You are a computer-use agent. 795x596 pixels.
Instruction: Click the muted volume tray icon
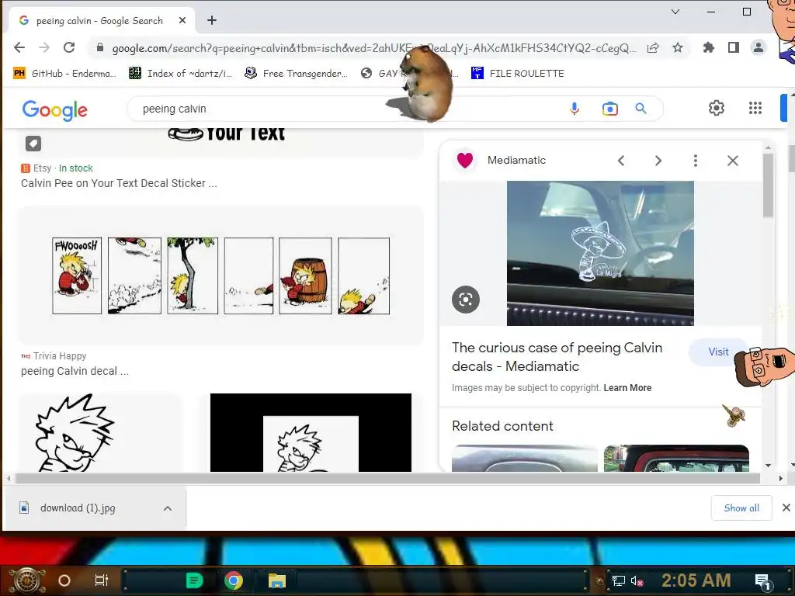click(x=637, y=580)
